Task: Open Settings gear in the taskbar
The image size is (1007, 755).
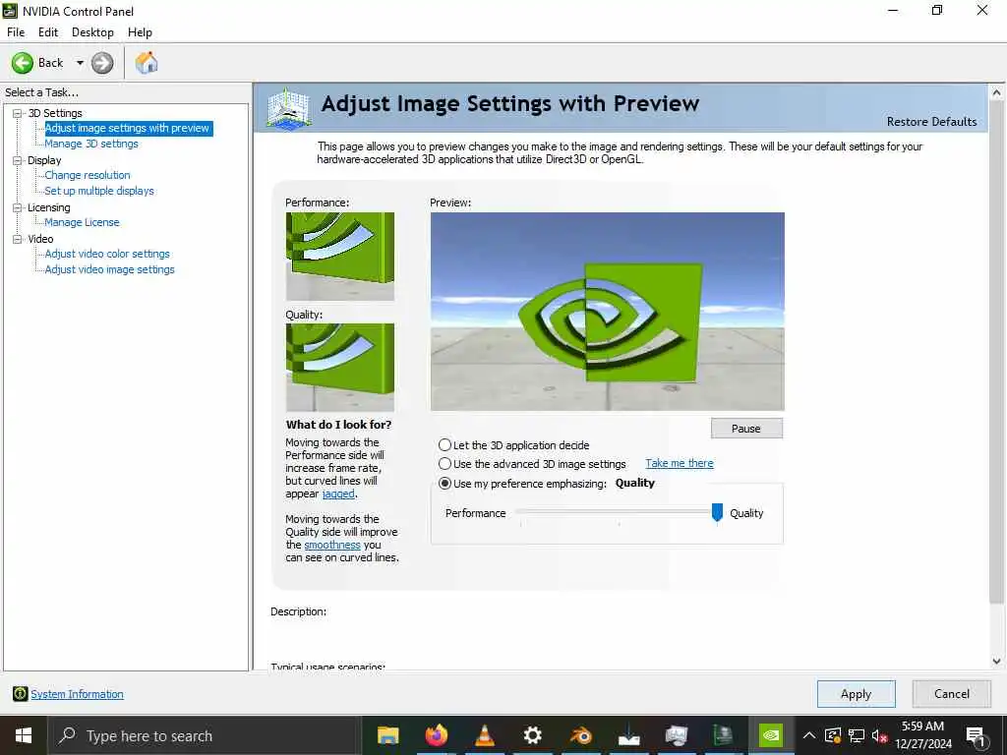Action: coord(532,735)
